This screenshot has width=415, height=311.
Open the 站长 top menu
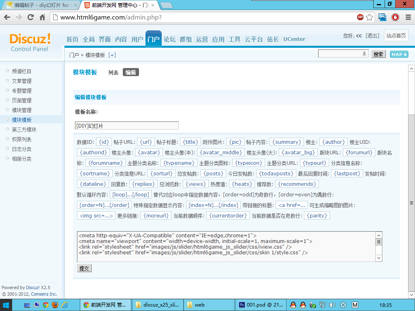click(273, 39)
